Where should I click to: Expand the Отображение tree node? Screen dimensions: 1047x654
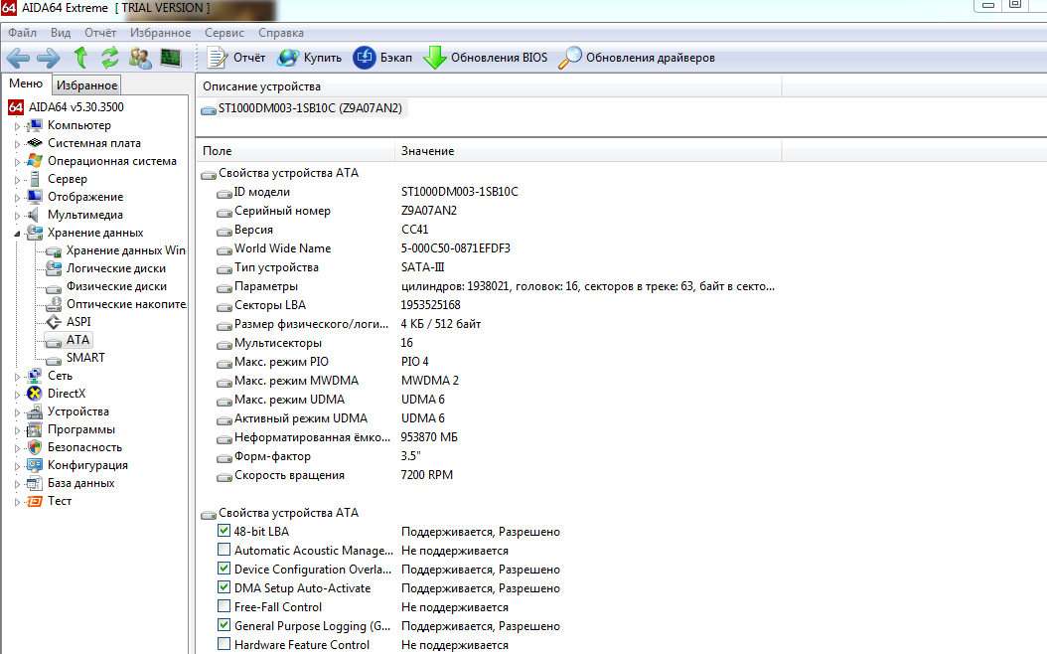pyautogui.click(x=17, y=198)
